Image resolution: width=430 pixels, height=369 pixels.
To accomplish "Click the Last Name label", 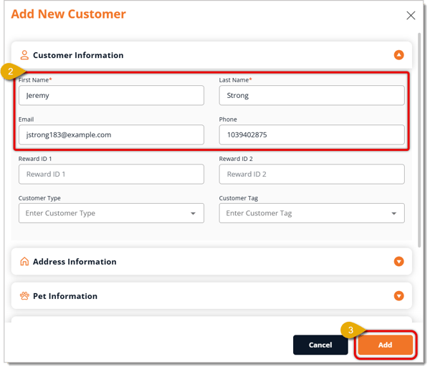I will coord(235,80).
